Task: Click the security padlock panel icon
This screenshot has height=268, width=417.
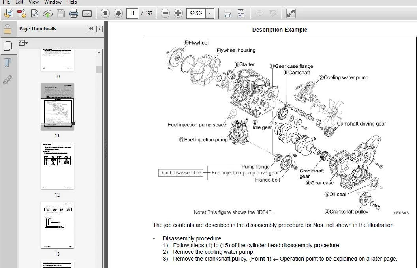Action: 8,29
